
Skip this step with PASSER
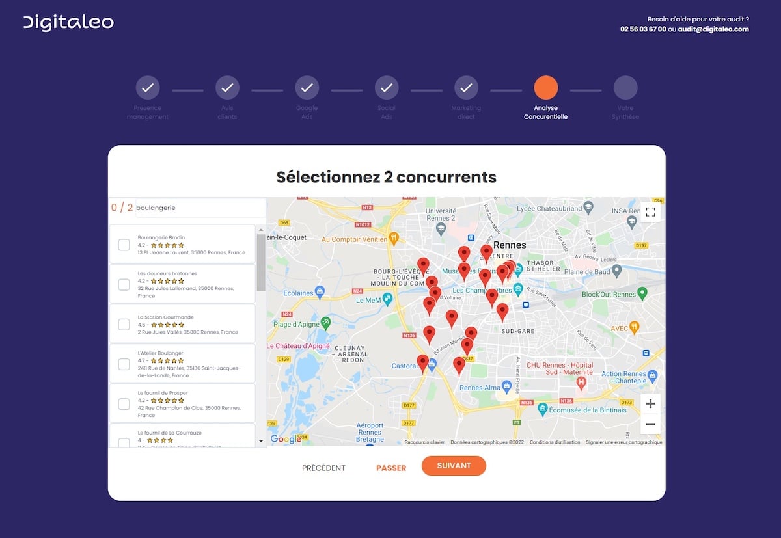pos(390,466)
